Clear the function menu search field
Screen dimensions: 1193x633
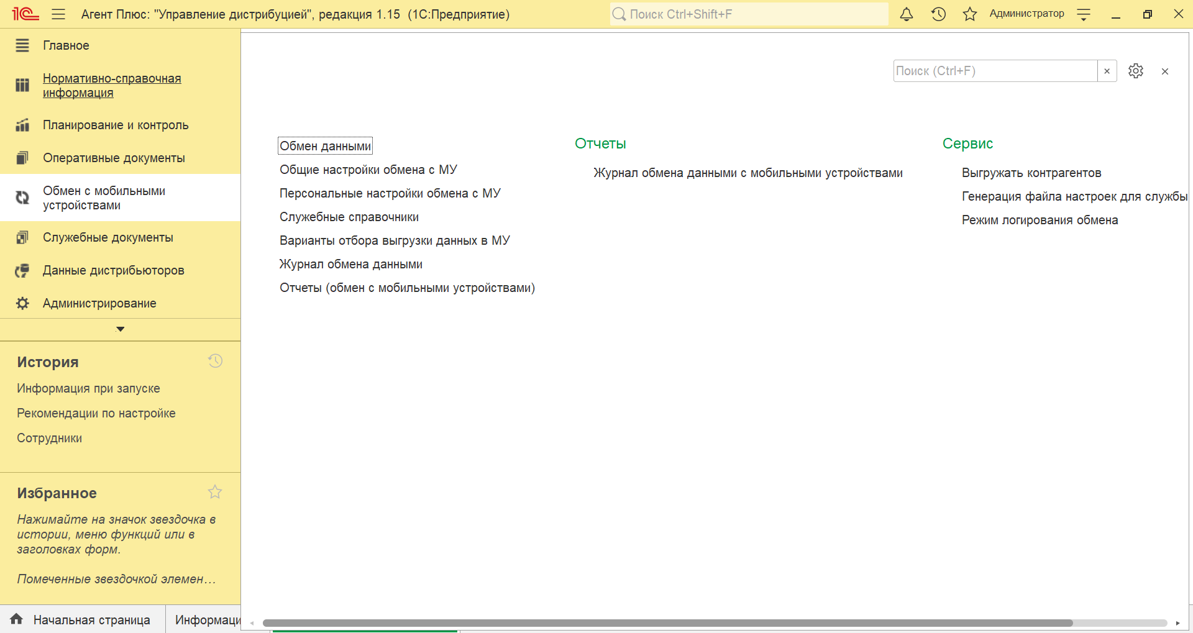click(1107, 71)
